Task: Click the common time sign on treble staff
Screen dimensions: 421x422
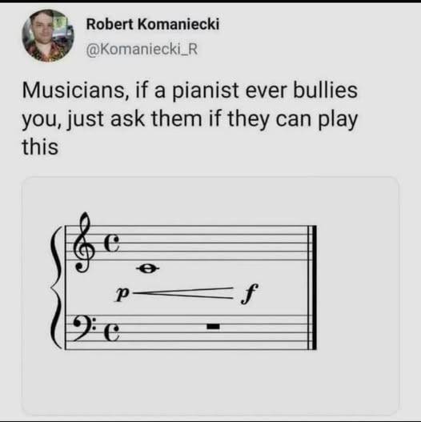Action: pos(112,243)
